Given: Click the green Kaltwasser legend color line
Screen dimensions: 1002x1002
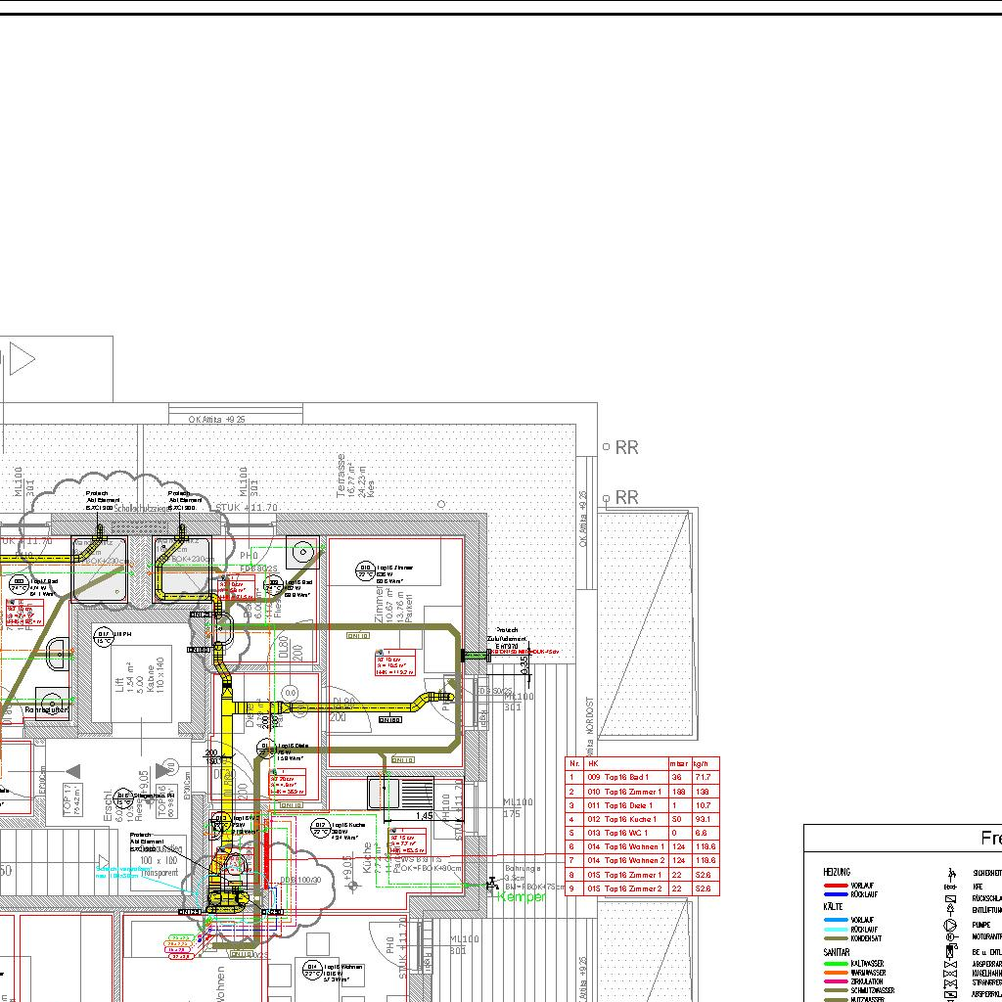Looking at the screenshot, I should [835, 964].
